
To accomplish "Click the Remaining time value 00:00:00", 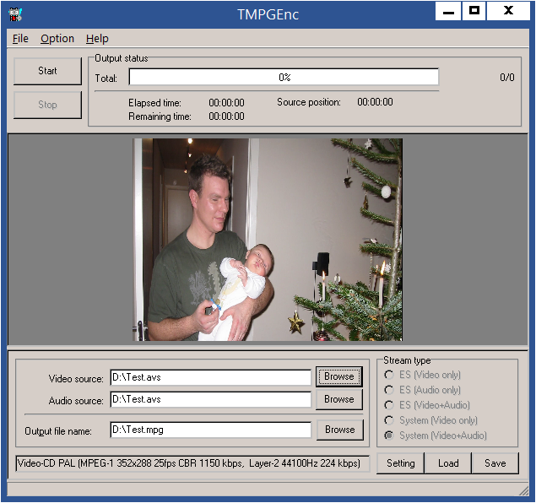I will point(226,116).
